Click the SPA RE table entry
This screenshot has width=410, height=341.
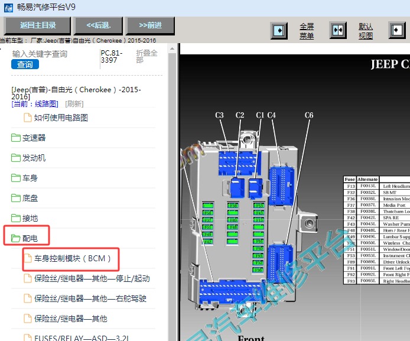(x=391, y=218)
